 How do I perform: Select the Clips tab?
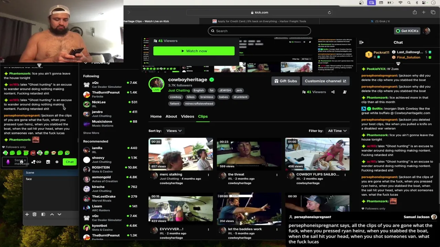pyautogui.click(x=203, y=116)
